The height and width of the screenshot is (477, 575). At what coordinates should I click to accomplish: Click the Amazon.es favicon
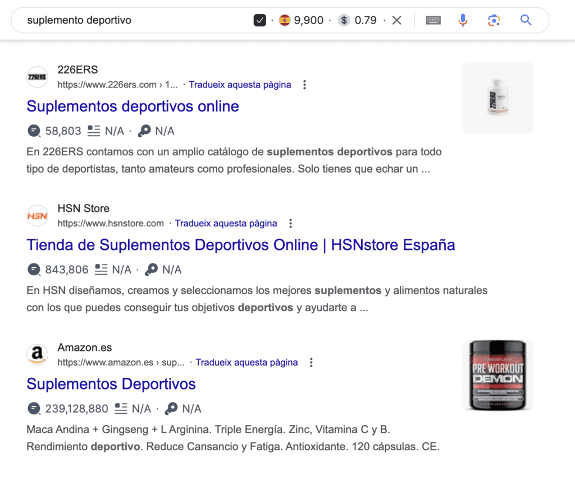click(x=38, y=355)
